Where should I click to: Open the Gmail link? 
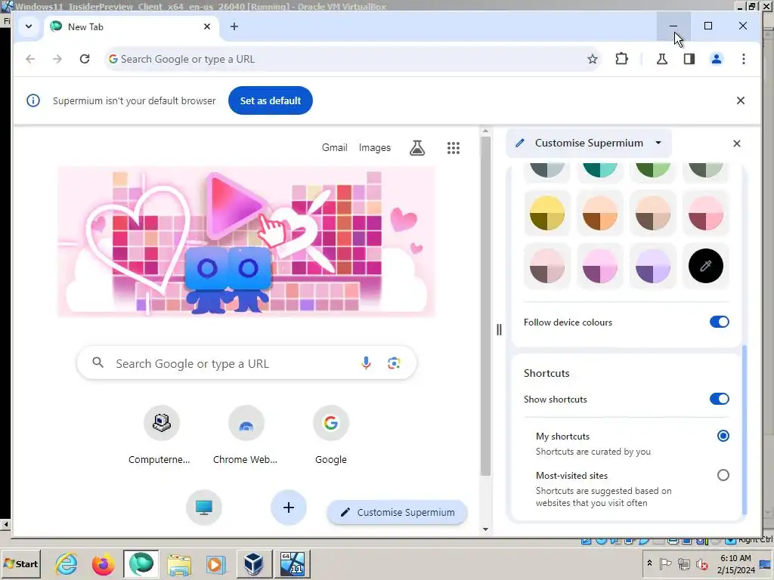coord(334,147)
